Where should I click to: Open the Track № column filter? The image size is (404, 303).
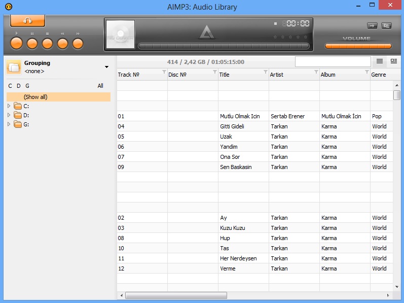click(164, 72)
